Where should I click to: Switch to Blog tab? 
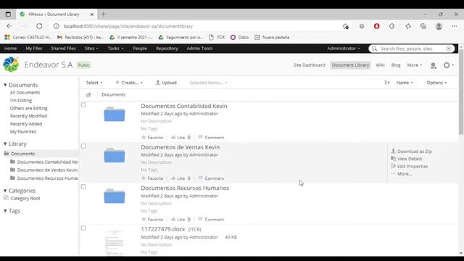click(396, 65)
